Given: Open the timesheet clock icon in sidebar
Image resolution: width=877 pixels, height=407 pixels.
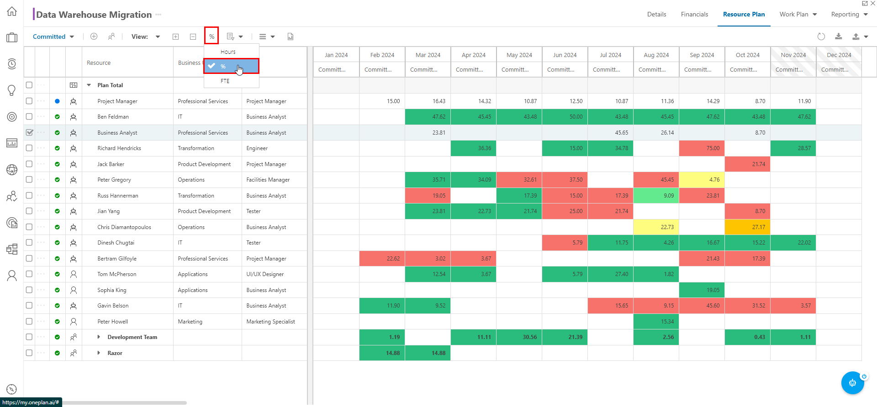Looking at the screenshot, I should (x=12, y=64).
